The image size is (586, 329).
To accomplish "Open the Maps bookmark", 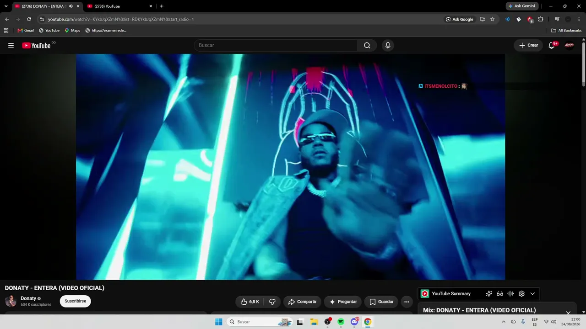I will (72, 31).
